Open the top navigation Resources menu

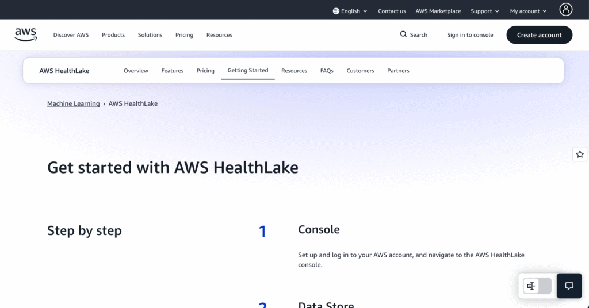[219, 35]
